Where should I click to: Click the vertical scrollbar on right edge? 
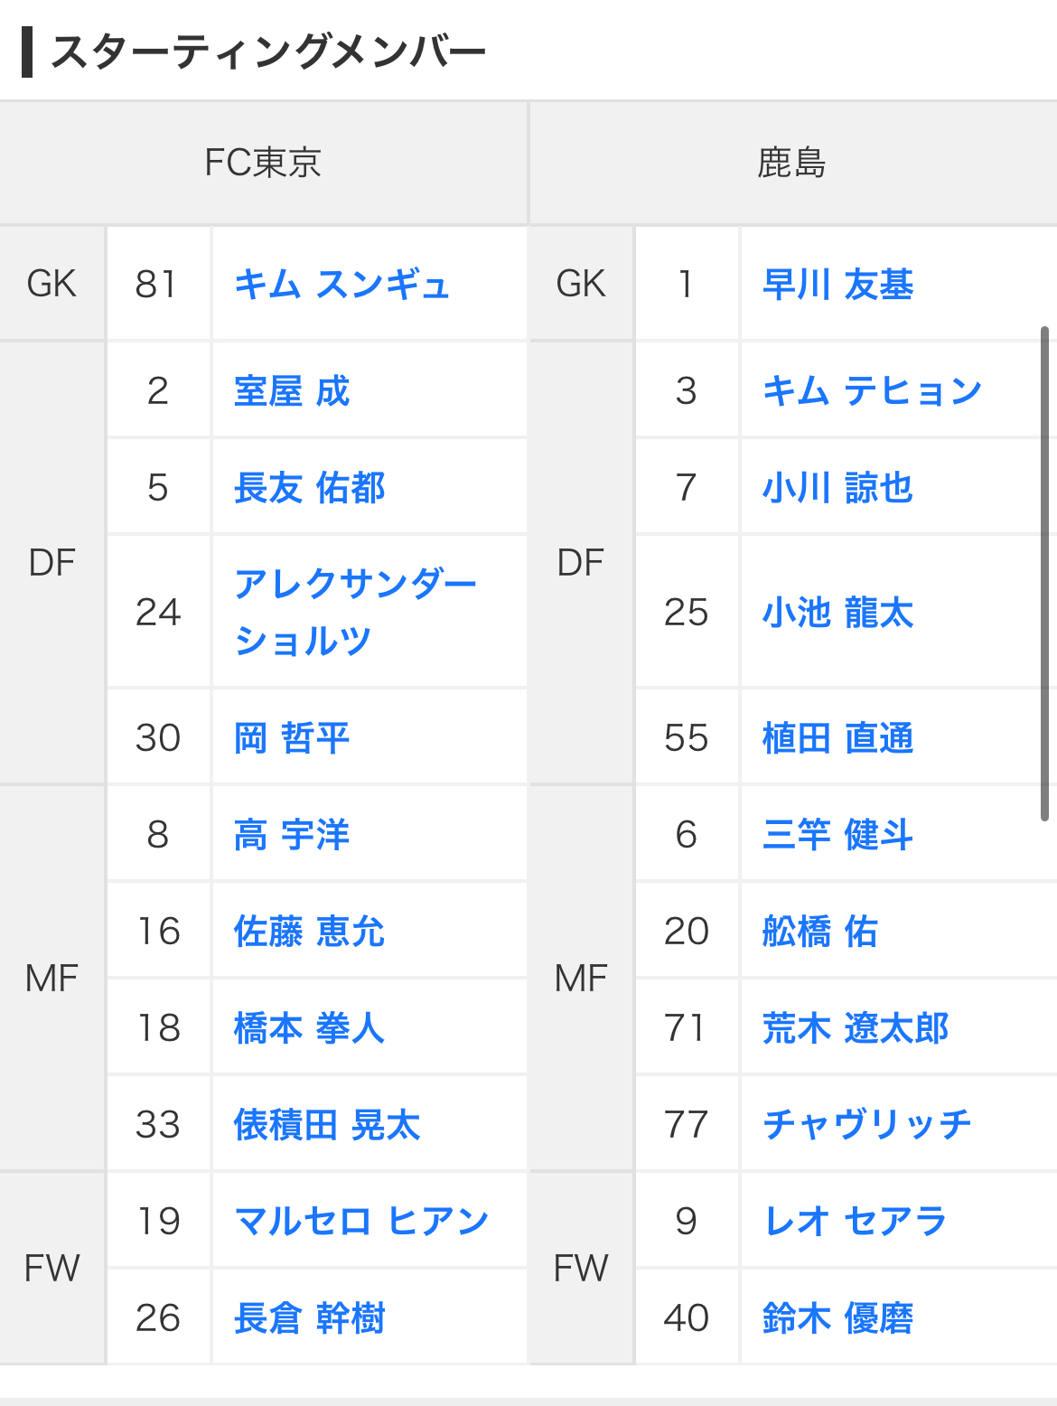click(1044, 574)
